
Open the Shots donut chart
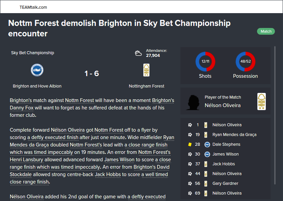pyautogui.click(x=205, y=62)
